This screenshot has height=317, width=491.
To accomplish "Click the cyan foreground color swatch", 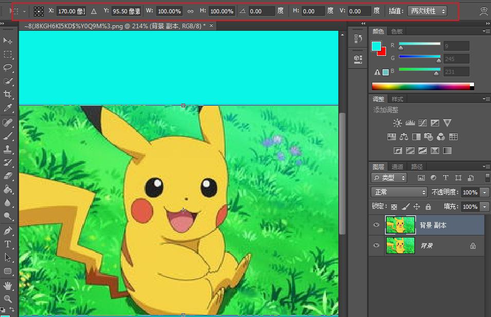I will point(376,46).
